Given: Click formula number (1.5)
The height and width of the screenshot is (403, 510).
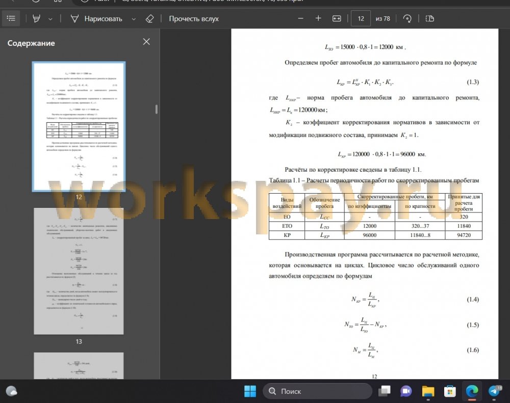Looking at the screenshot, I should [x=473, y=325].
